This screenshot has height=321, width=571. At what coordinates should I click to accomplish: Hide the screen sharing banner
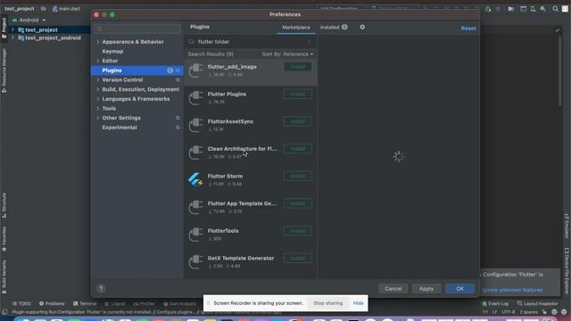[358, 303]
